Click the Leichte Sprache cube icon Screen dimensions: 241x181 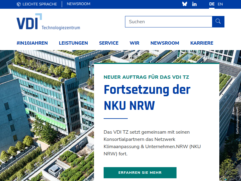pos(19,4)
